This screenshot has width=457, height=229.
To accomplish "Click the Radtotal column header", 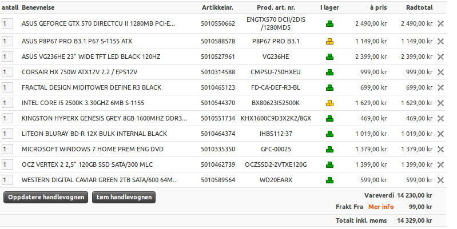I will click(419, 7).
